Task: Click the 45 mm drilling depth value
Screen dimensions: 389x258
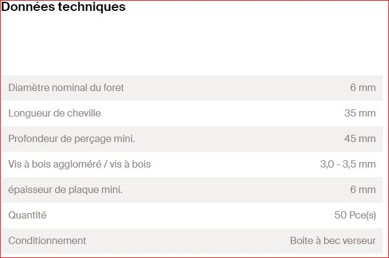Action: point(360,138)
